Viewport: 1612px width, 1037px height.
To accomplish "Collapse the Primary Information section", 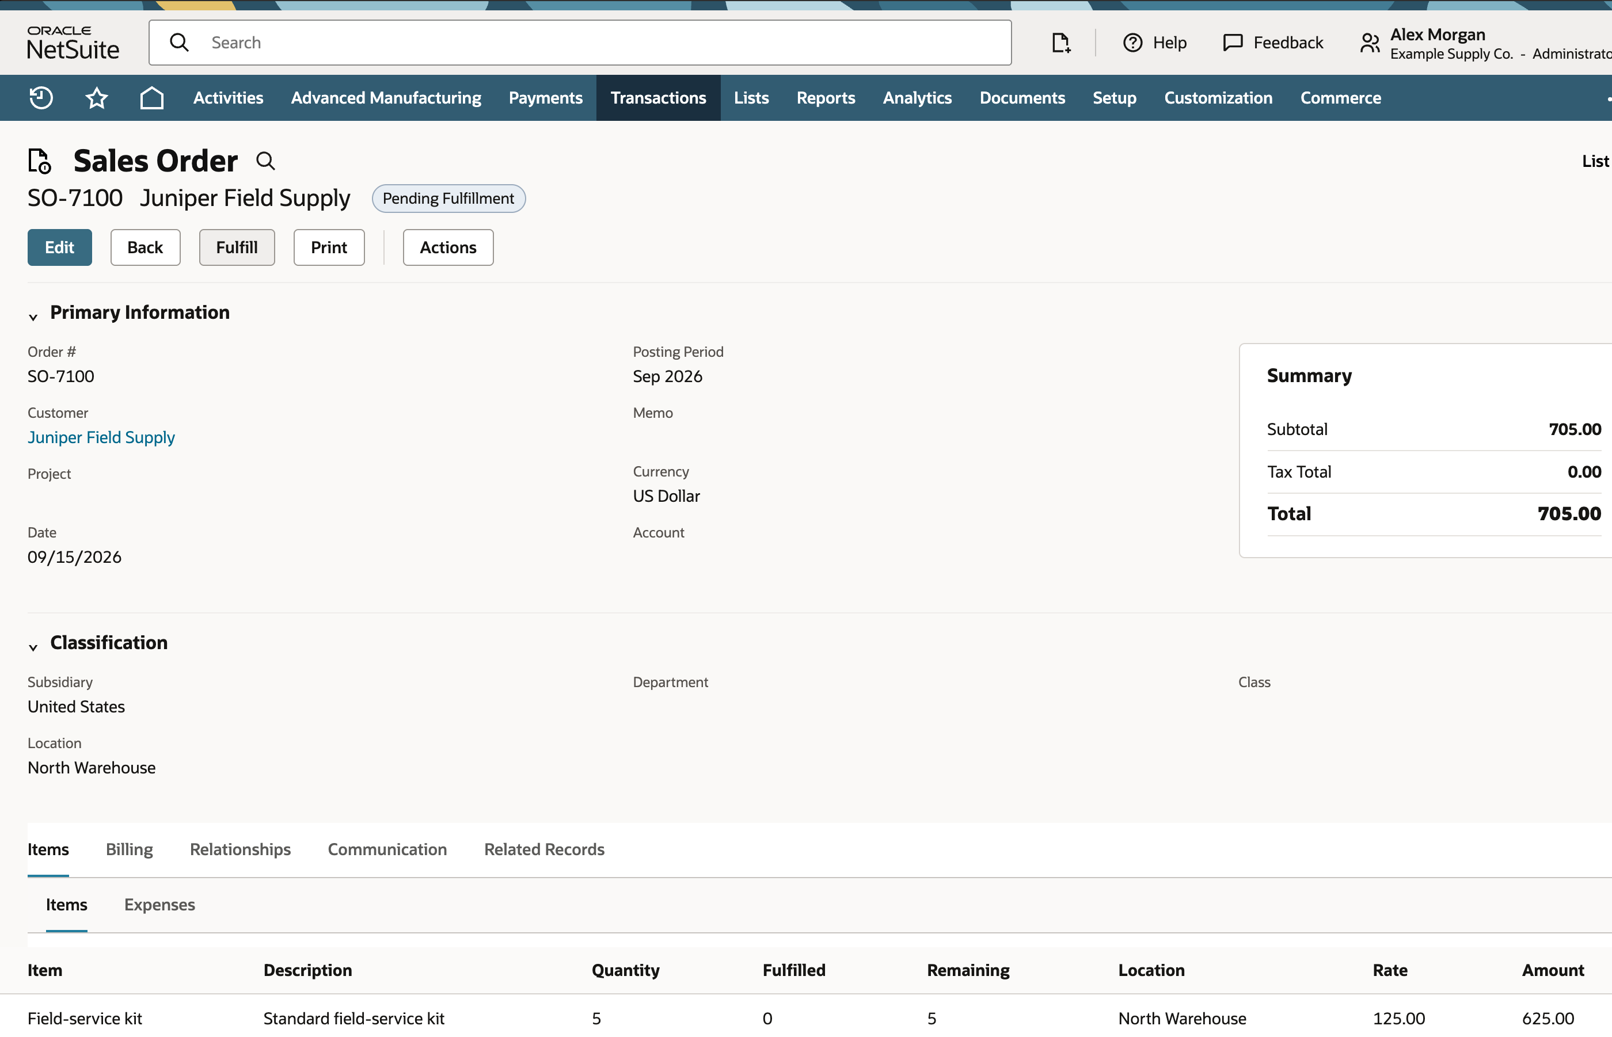I will [x=33, y=317].
